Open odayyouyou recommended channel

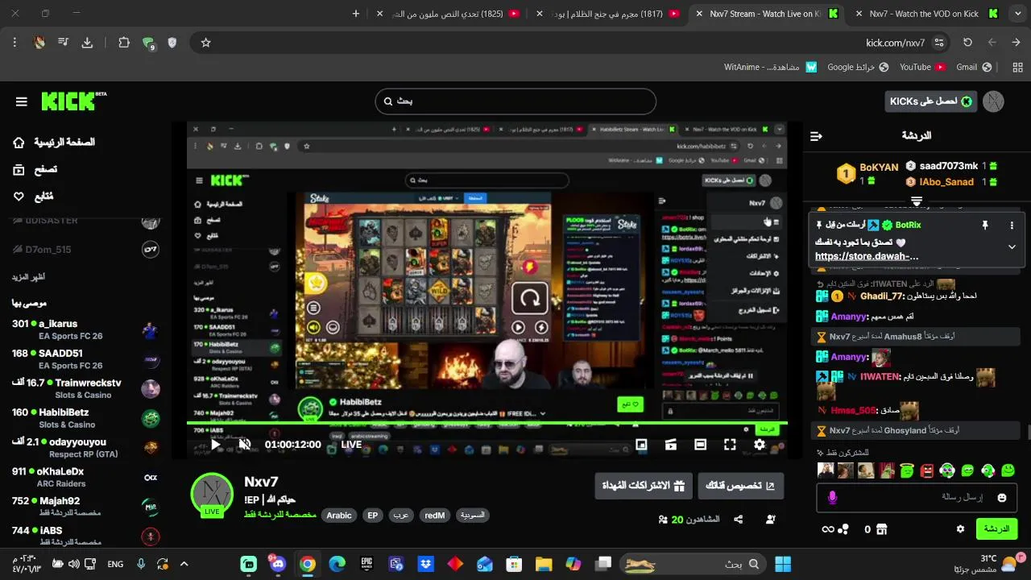pyautogui.click(x=85, y=448)
